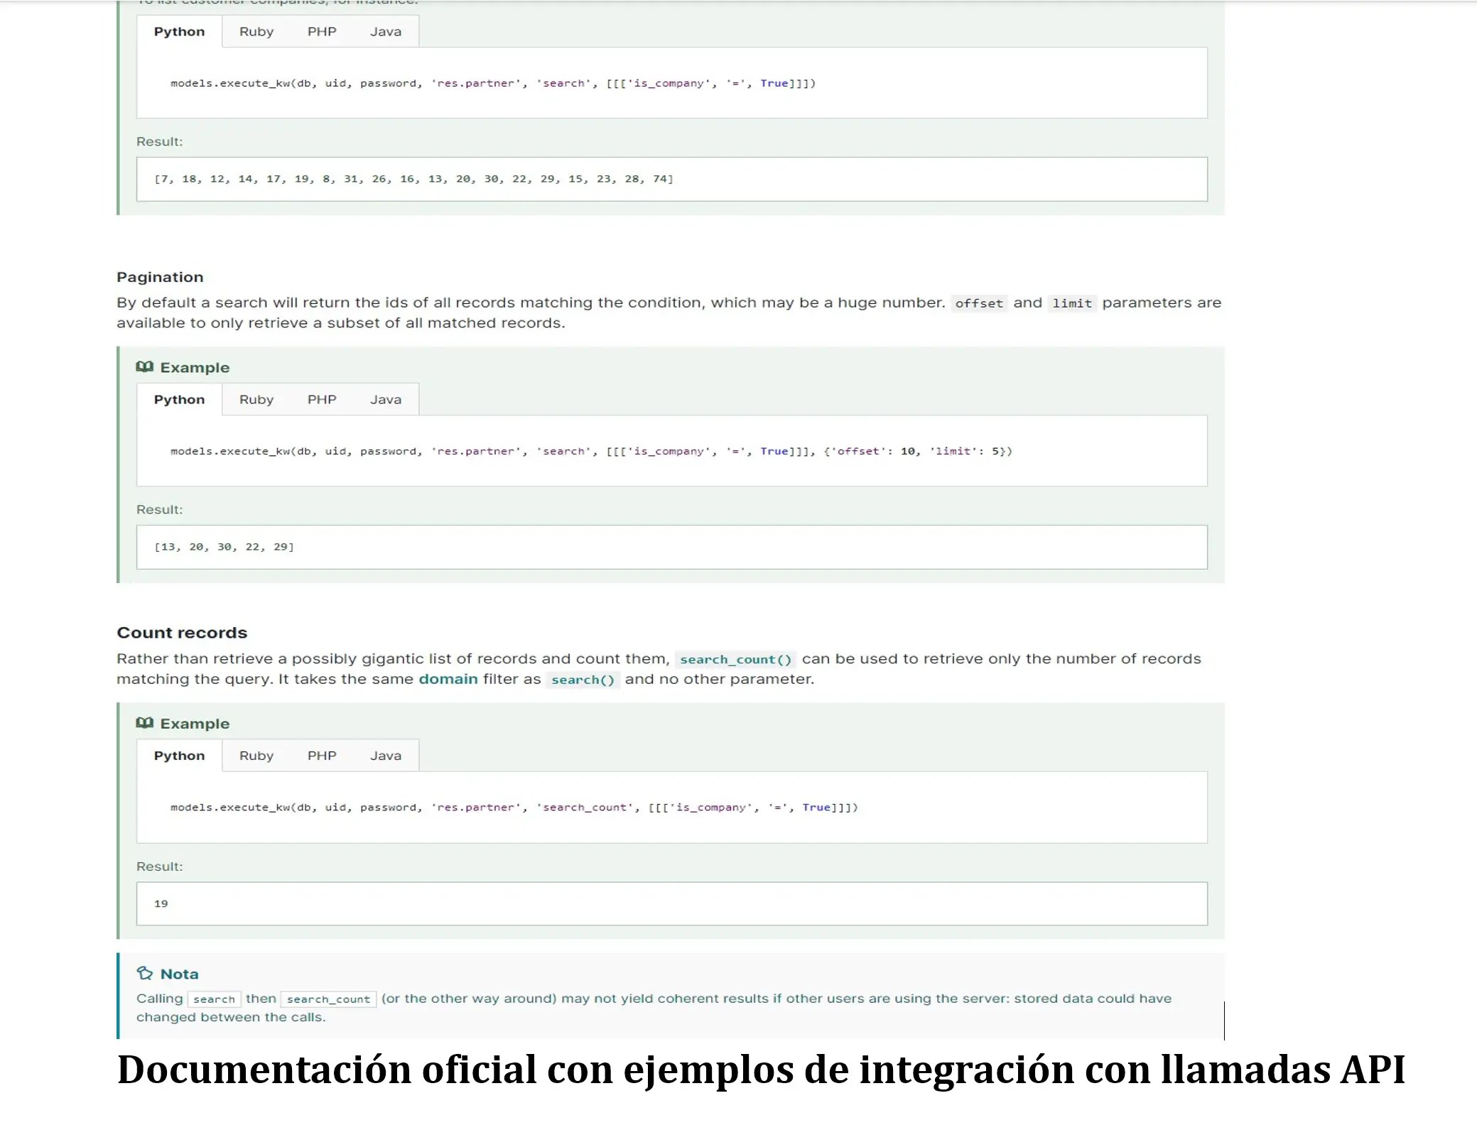Toggle Python view in count records example
The height and width of the screenshot is (1125, 1477).
pos(178,755)
